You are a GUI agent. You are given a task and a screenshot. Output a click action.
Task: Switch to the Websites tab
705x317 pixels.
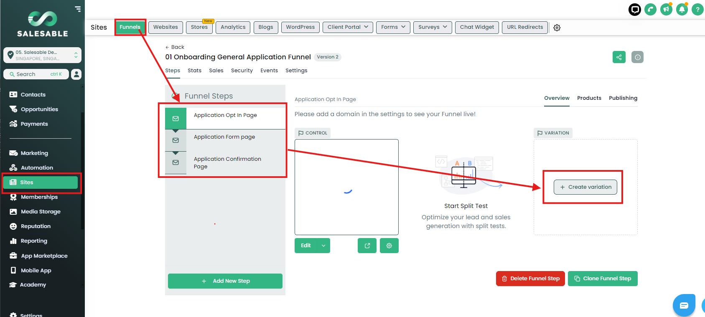click(x=165, y=27)
